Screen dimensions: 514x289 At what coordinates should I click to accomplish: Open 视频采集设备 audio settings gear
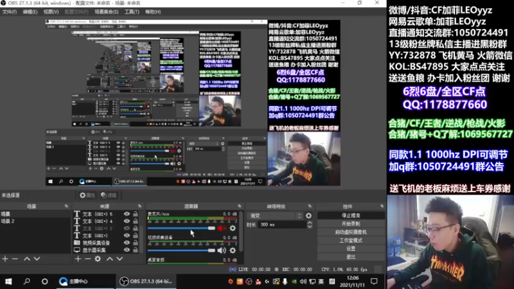pyautogui.click(x=233, y=250)
